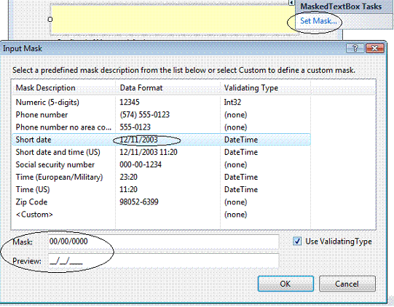Screen dimensions: 394x307
Task: Choose Phone number no area code mask
Action: pyautogui.click(x=161, y=127)
